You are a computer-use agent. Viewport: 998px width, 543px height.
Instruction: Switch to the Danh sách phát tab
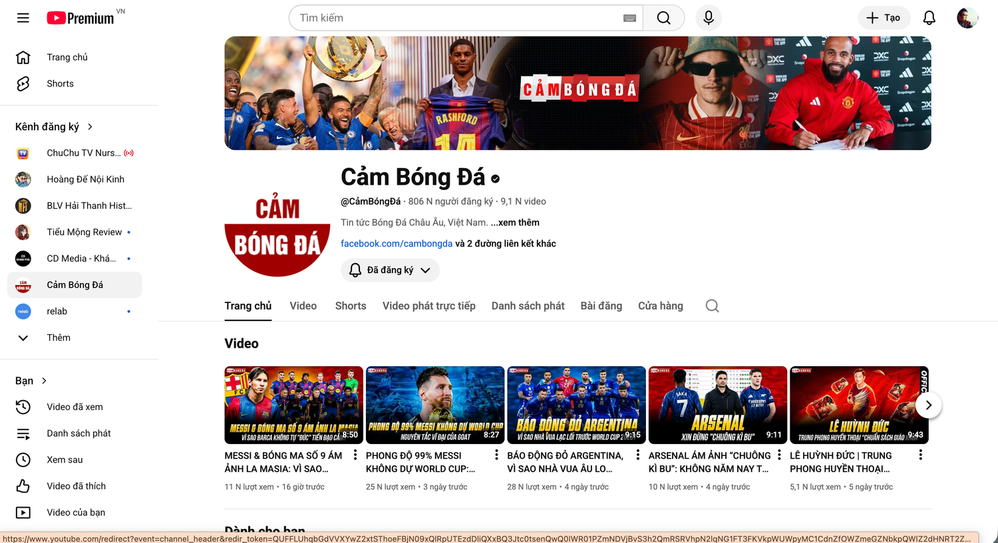point(528,306)
